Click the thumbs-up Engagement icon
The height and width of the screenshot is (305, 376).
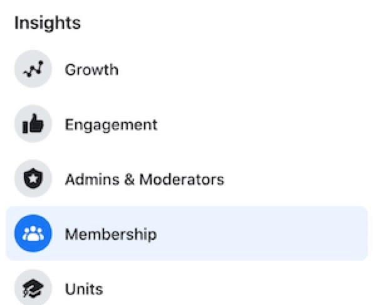point(32,124)
